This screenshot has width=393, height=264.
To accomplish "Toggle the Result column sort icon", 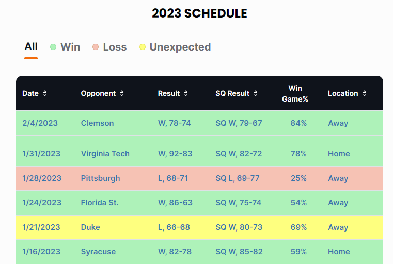I will [x=186, y=94].
